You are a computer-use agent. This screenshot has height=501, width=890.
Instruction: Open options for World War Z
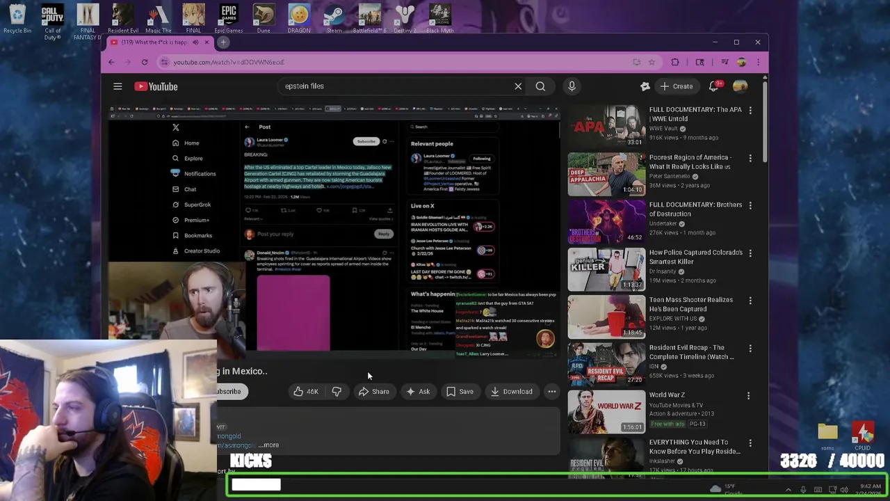coord(749,396)
